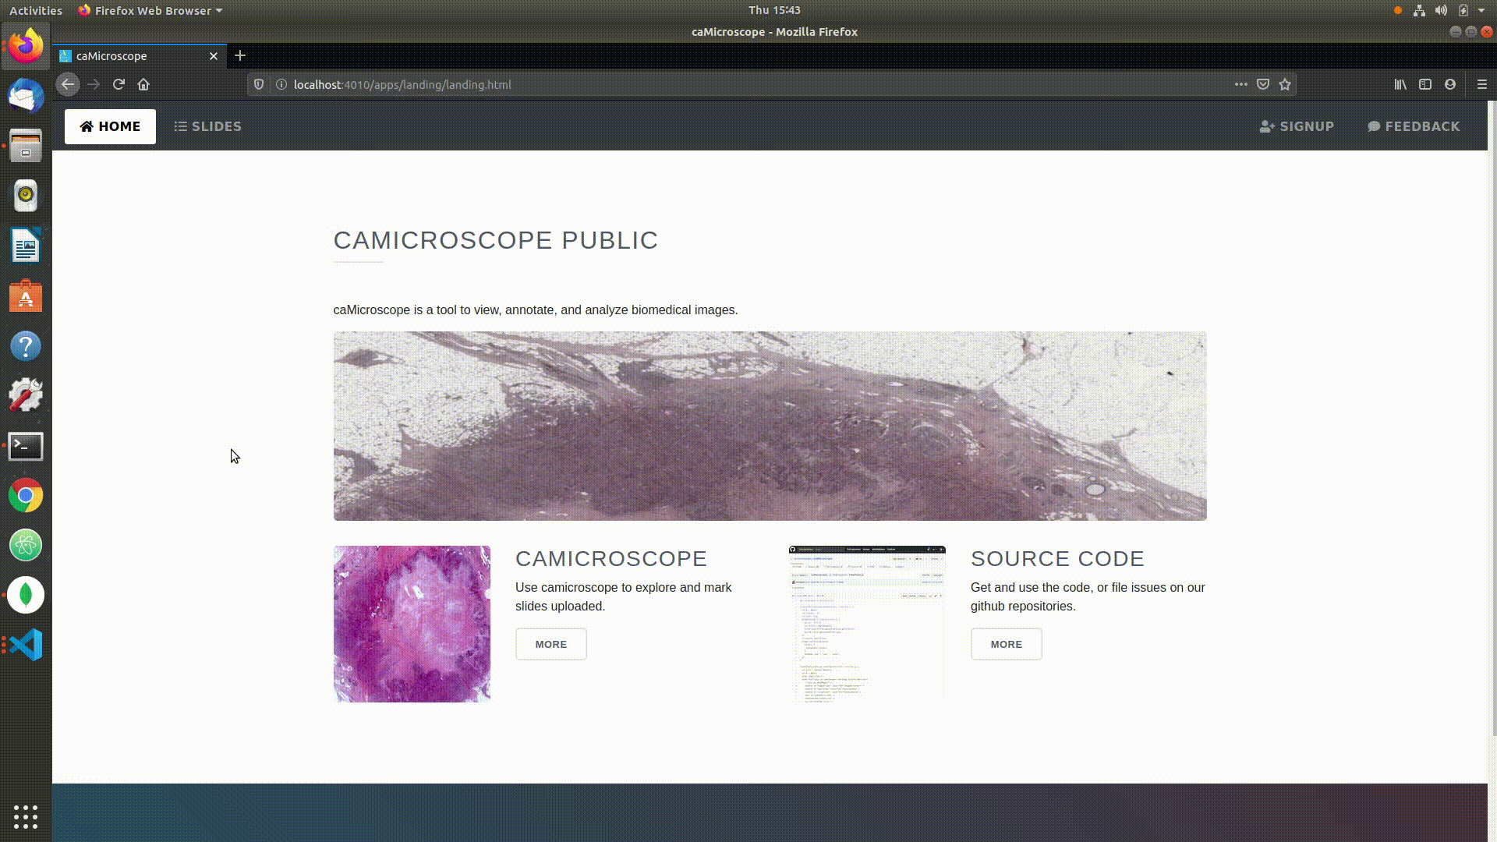The height and width of the screenshot is (842, 1497).
Task: Click tracking protection shield icon
Action: 259,84
